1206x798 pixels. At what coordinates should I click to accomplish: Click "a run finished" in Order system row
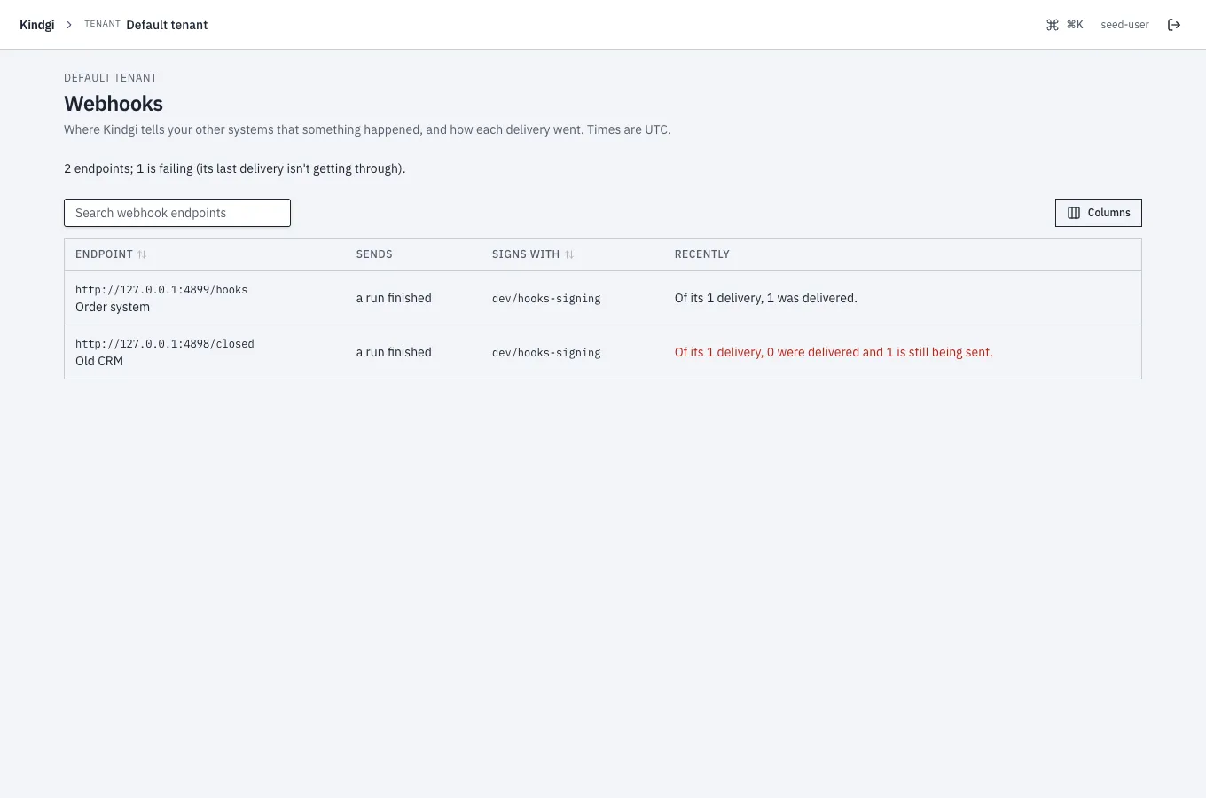(x=394, y=298)
